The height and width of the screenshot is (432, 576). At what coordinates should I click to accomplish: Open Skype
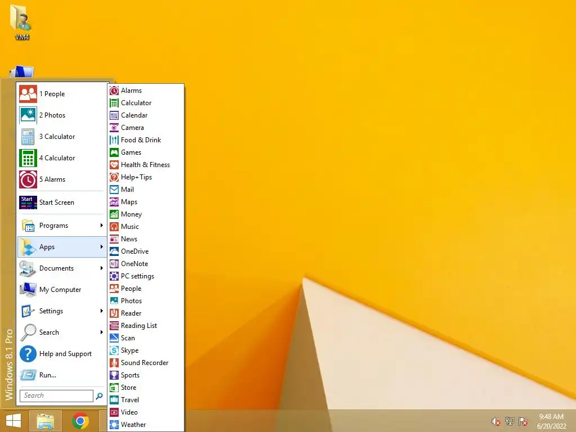coord(146,350)
